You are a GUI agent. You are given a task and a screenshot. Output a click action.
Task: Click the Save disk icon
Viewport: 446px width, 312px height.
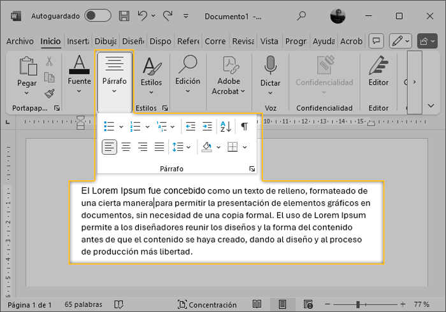[x=124, y=15]
